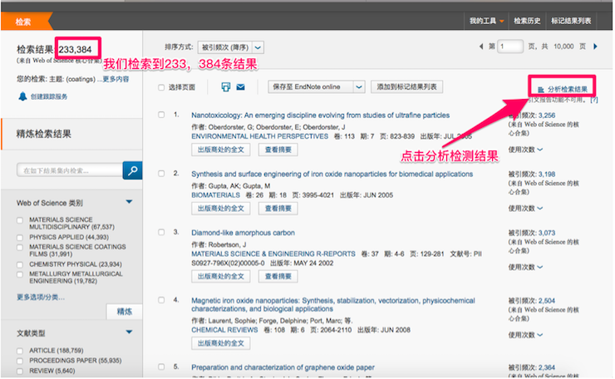The height and width of the screenshot is (379, 615).
Task: Enable the ARTICLE document type filter
Action: 21,351
